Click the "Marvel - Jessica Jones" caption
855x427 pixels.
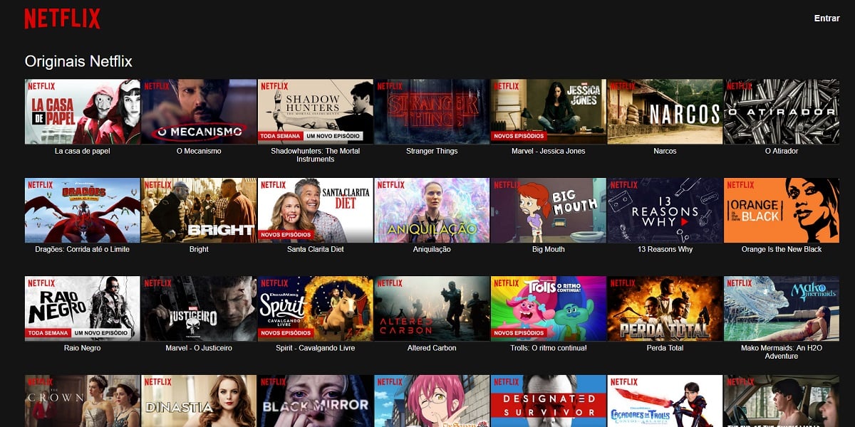[x=549, y=151]
